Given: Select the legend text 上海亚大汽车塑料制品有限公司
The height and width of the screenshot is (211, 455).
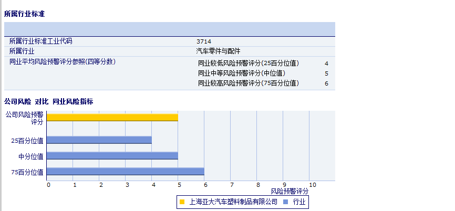Looking at the screenshot, I should [233, 202].
